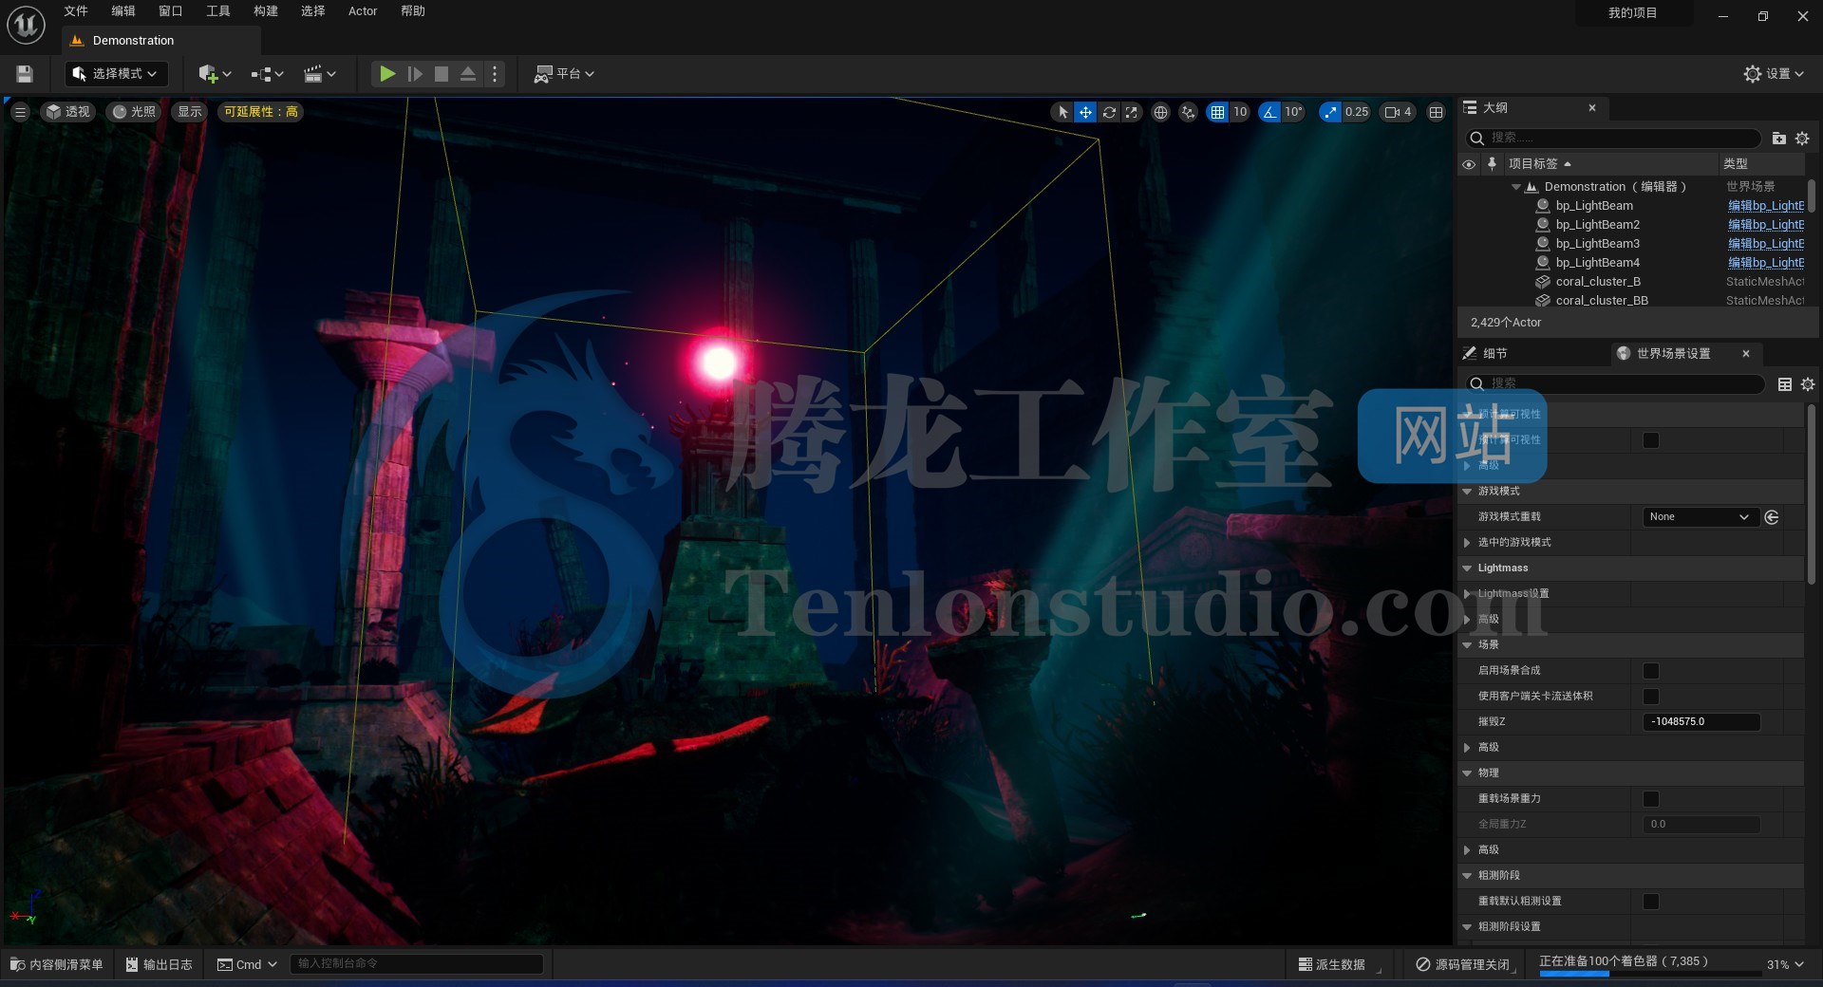Open the quick add content menu
The height and width of the screenshot is (987, 1823).
point(215,74)
